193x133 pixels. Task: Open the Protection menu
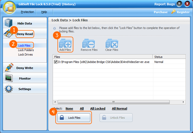click(x=27, y=12)
